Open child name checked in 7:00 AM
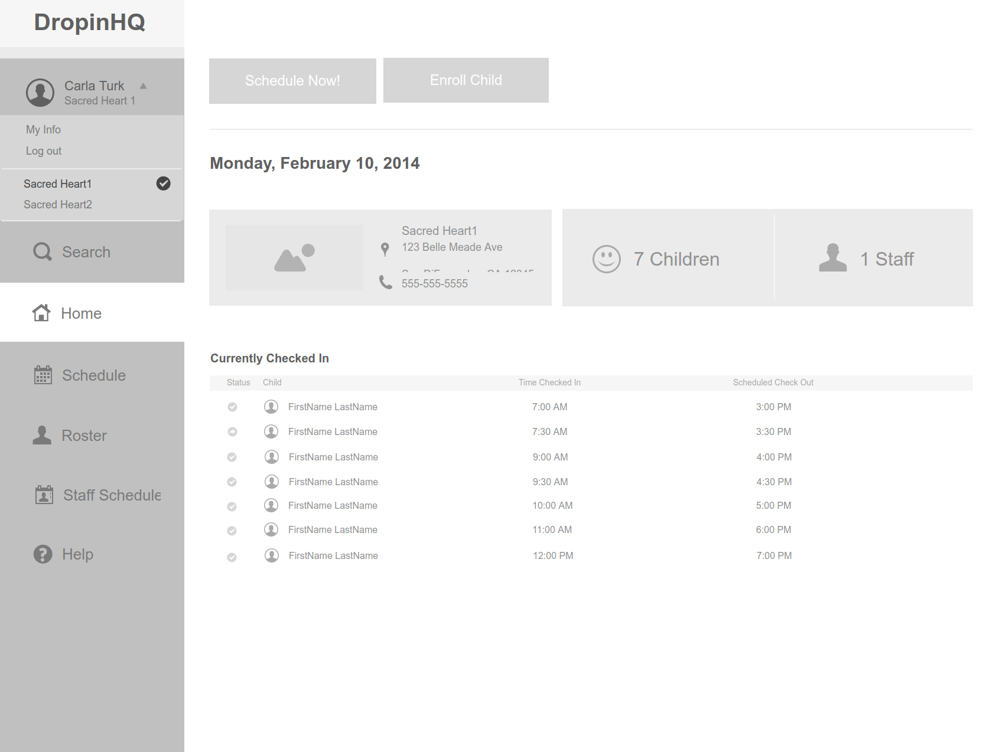 point(333,407)
